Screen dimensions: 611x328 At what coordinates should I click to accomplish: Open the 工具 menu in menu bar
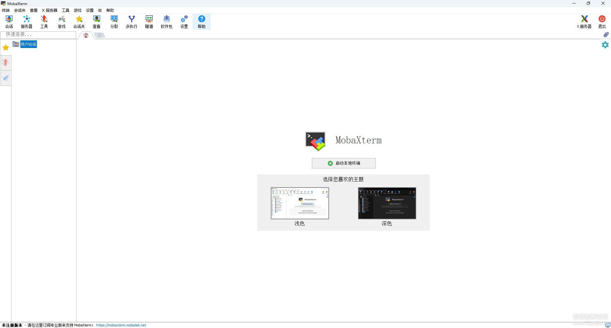[x=66, y=10]
